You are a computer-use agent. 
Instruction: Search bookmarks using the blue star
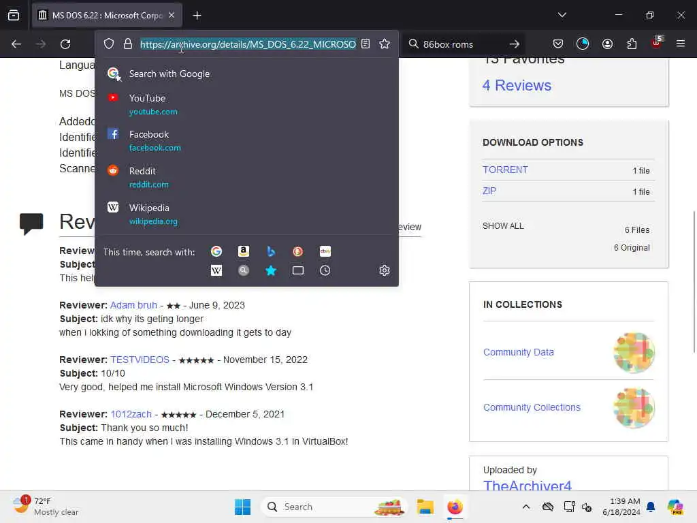[271, 270]
